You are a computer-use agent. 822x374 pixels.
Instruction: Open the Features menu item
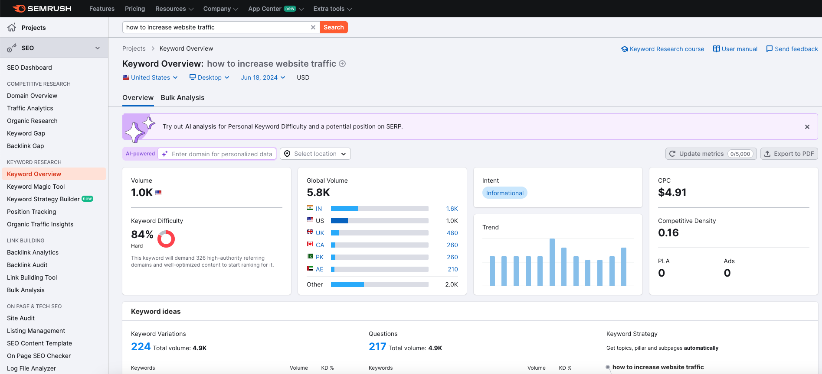pos(102,9)
